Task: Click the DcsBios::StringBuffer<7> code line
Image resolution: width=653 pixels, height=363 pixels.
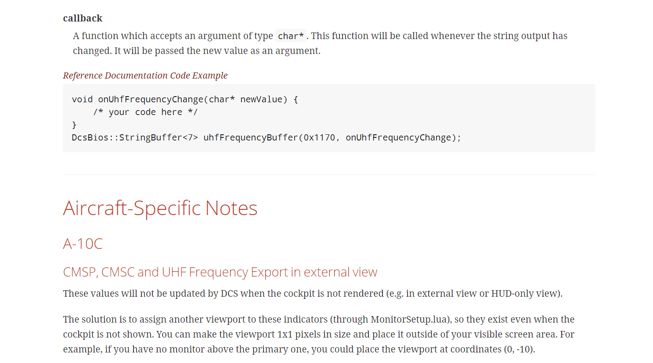Action: (x=267, y=137)
